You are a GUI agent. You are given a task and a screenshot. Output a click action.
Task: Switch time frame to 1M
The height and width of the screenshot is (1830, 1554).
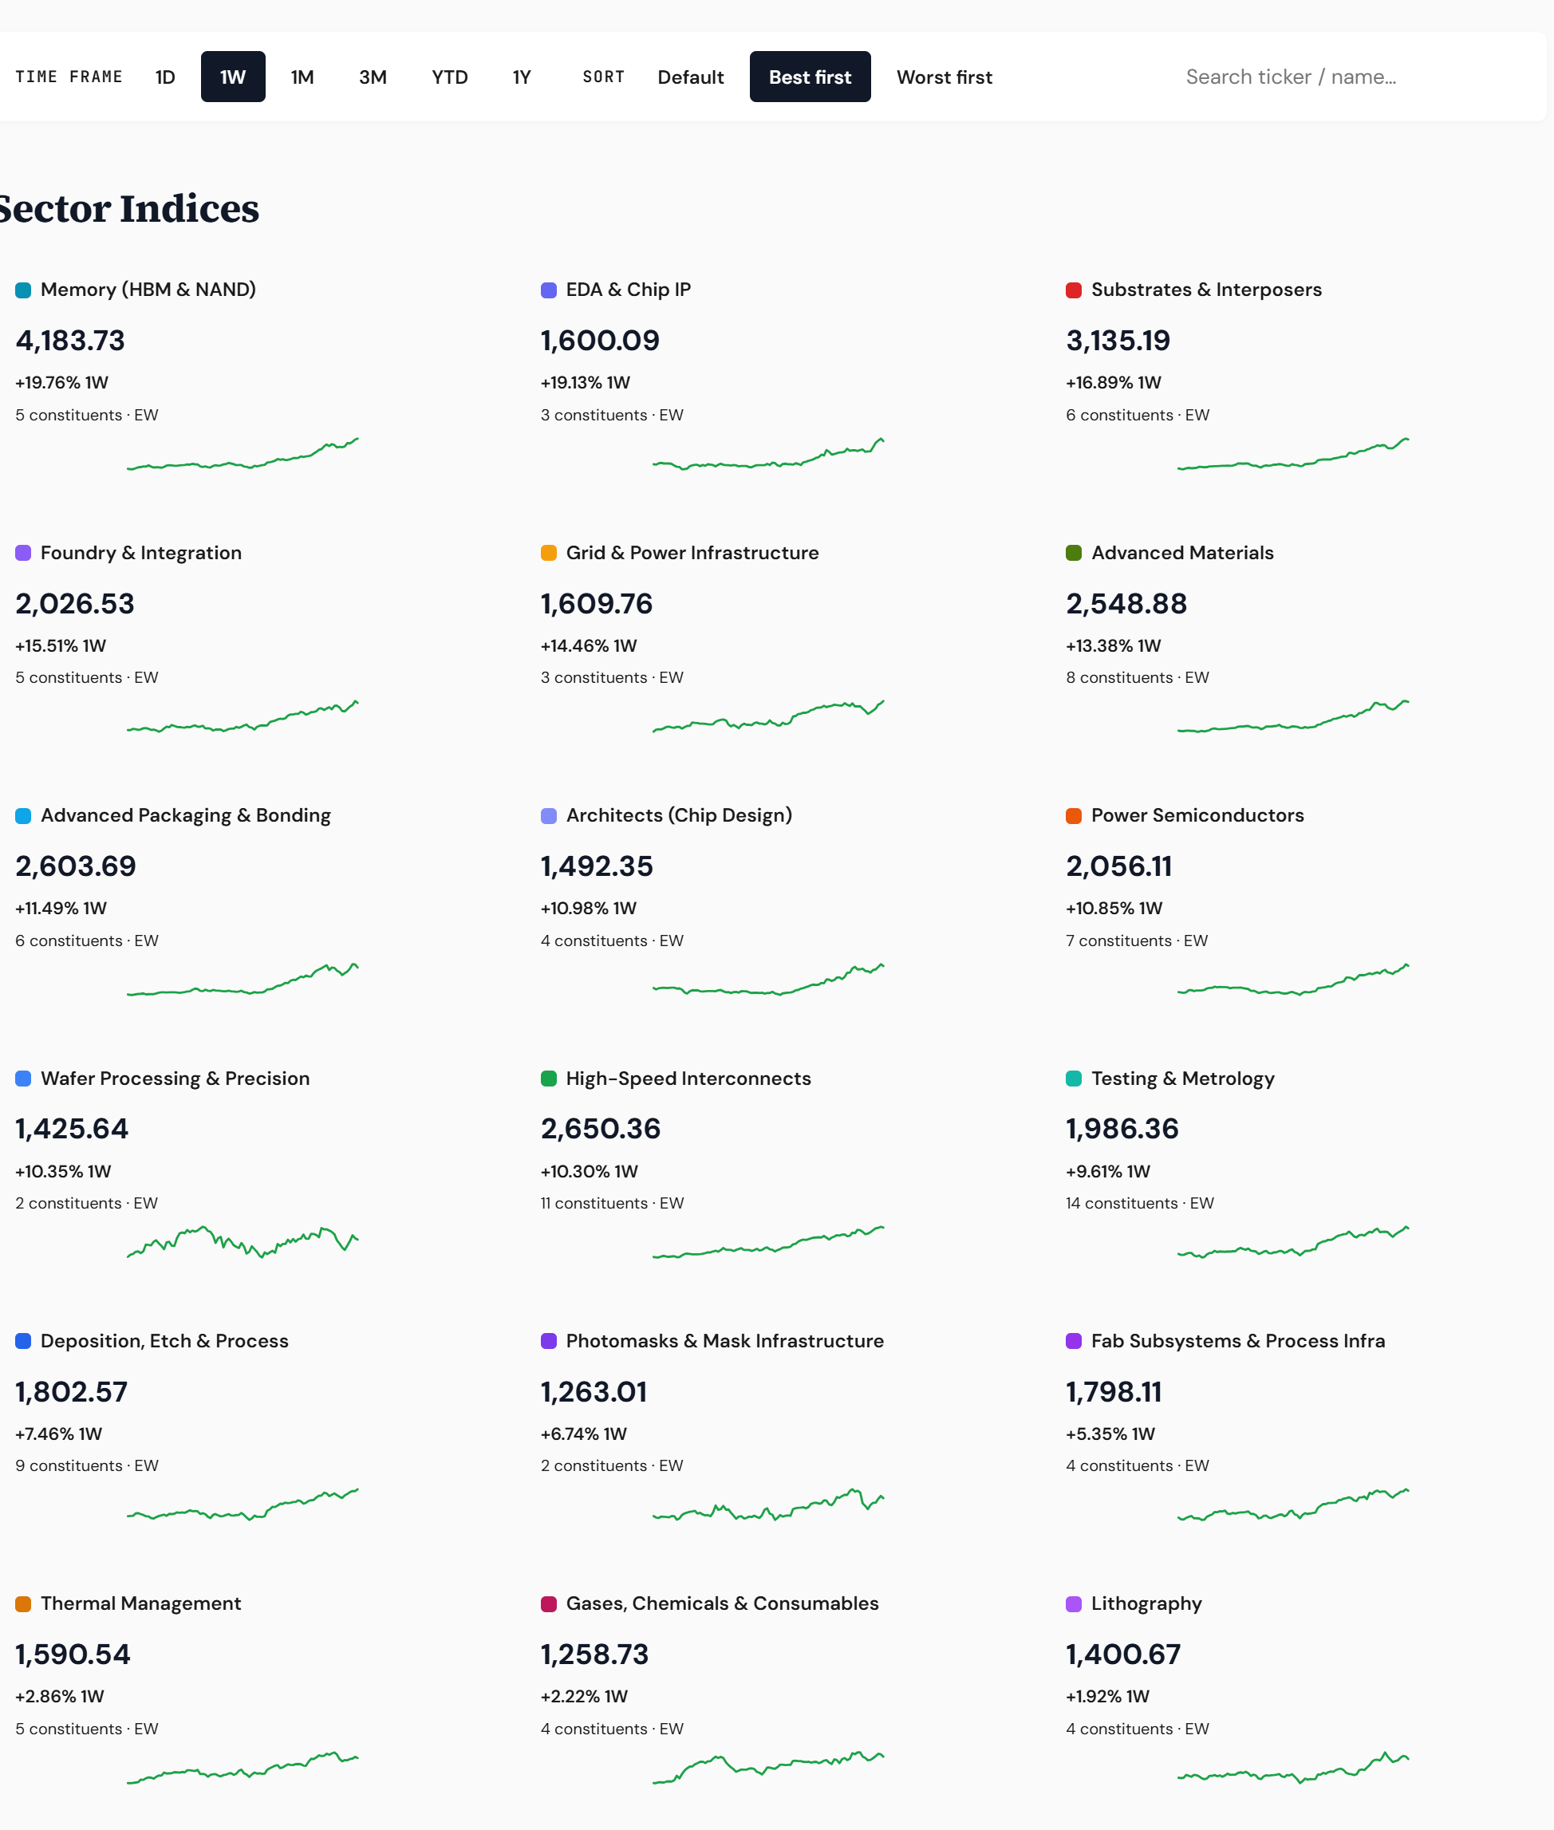(x=302, y=77)
